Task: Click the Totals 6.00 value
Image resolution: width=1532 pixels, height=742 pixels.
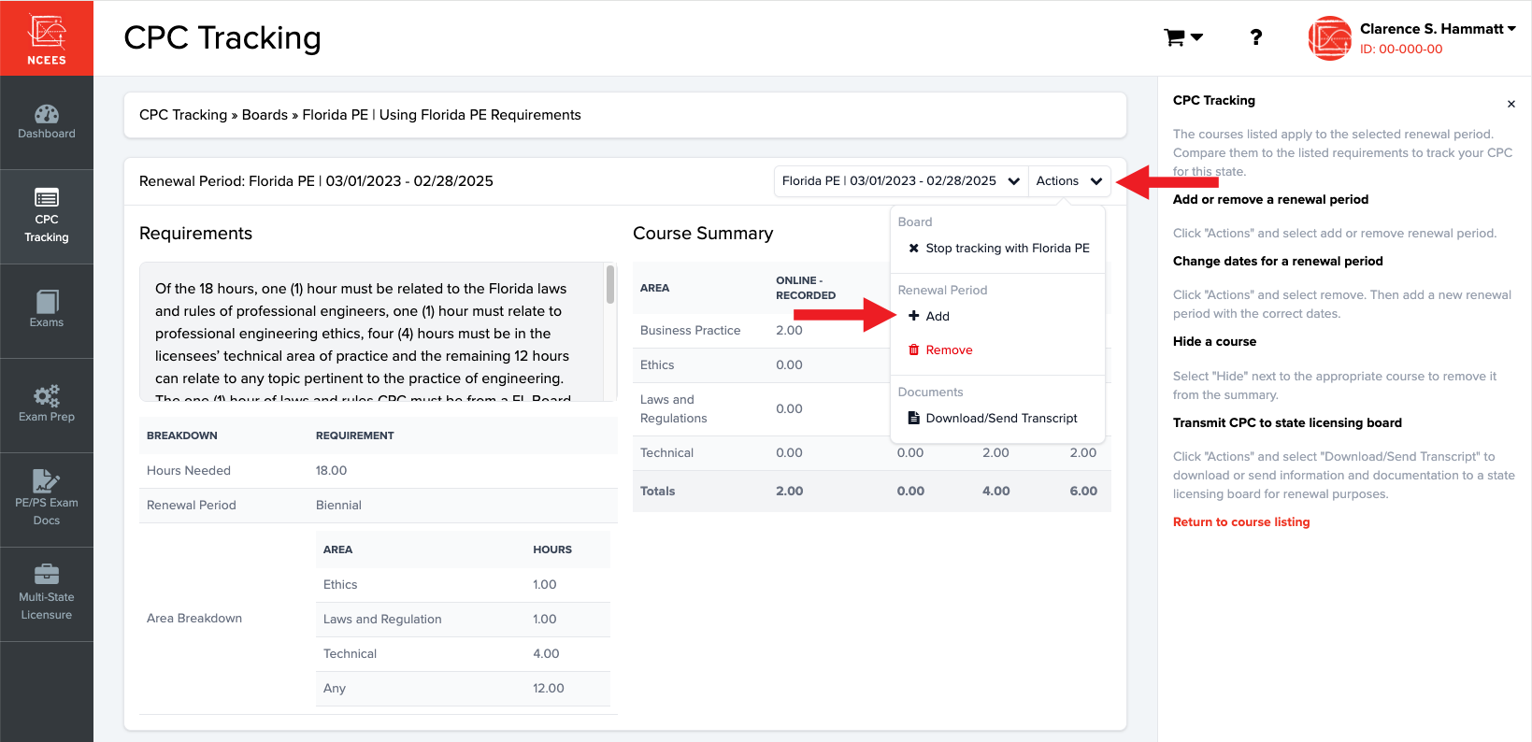Action: click(1083, 491)
